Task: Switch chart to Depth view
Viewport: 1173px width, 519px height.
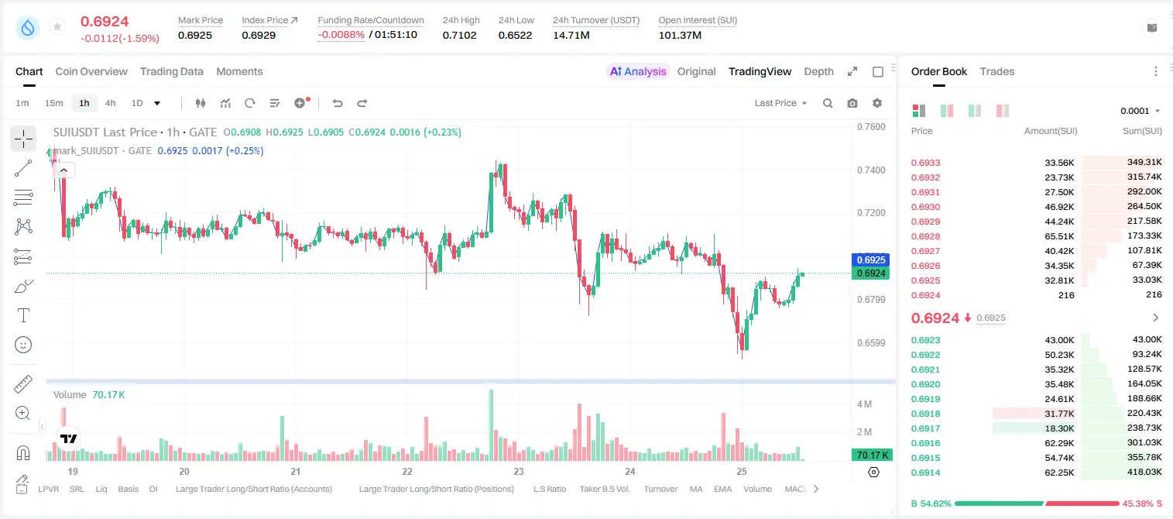Action: click(x=818, y=71)
